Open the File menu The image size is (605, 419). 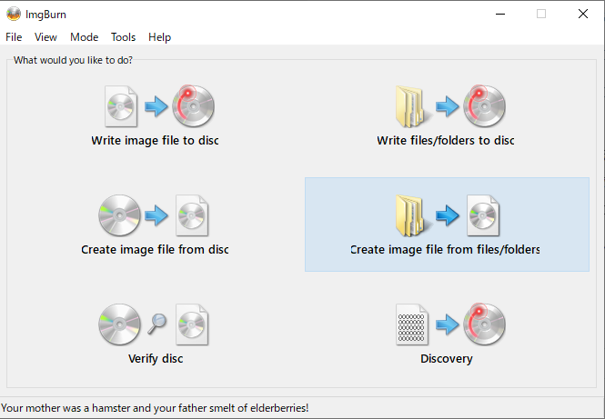tap(14, 37)
